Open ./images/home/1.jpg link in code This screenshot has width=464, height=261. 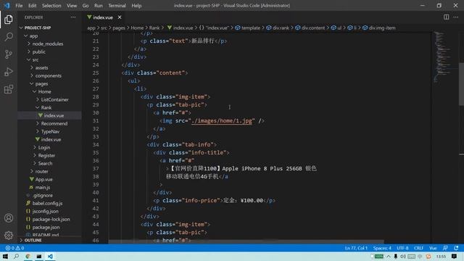pos(222,121)
